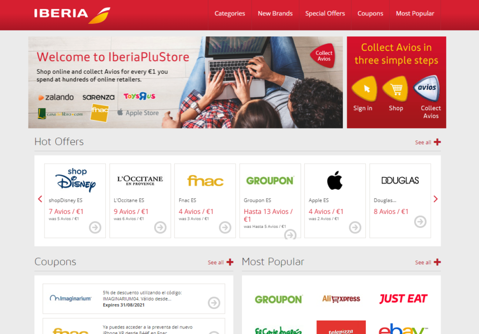
Task: Open Imaginarium coupon arrow icon
Action: point(214,303)
